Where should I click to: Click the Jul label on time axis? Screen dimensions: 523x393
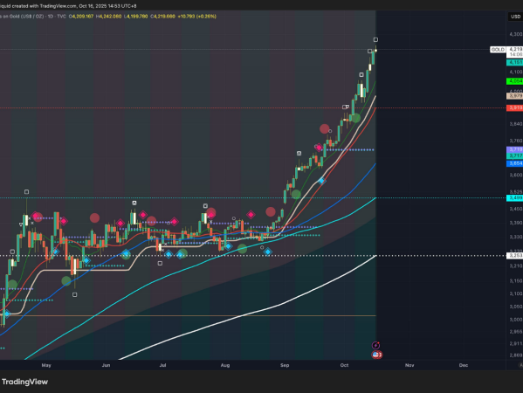click(x=162, y=365)
